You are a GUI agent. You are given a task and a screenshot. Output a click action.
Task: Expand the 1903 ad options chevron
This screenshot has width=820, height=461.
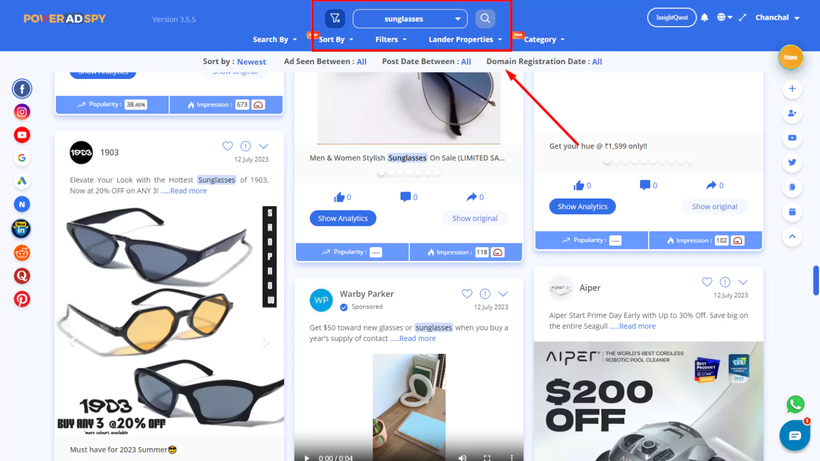coord(263,146)
